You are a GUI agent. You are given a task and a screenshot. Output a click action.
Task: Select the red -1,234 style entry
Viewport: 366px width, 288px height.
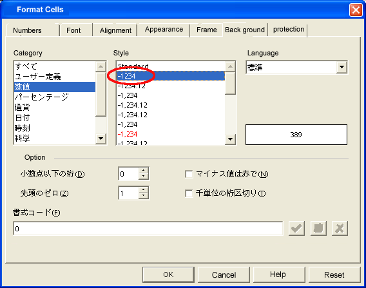pyautogui.click(x=171, y=134)
